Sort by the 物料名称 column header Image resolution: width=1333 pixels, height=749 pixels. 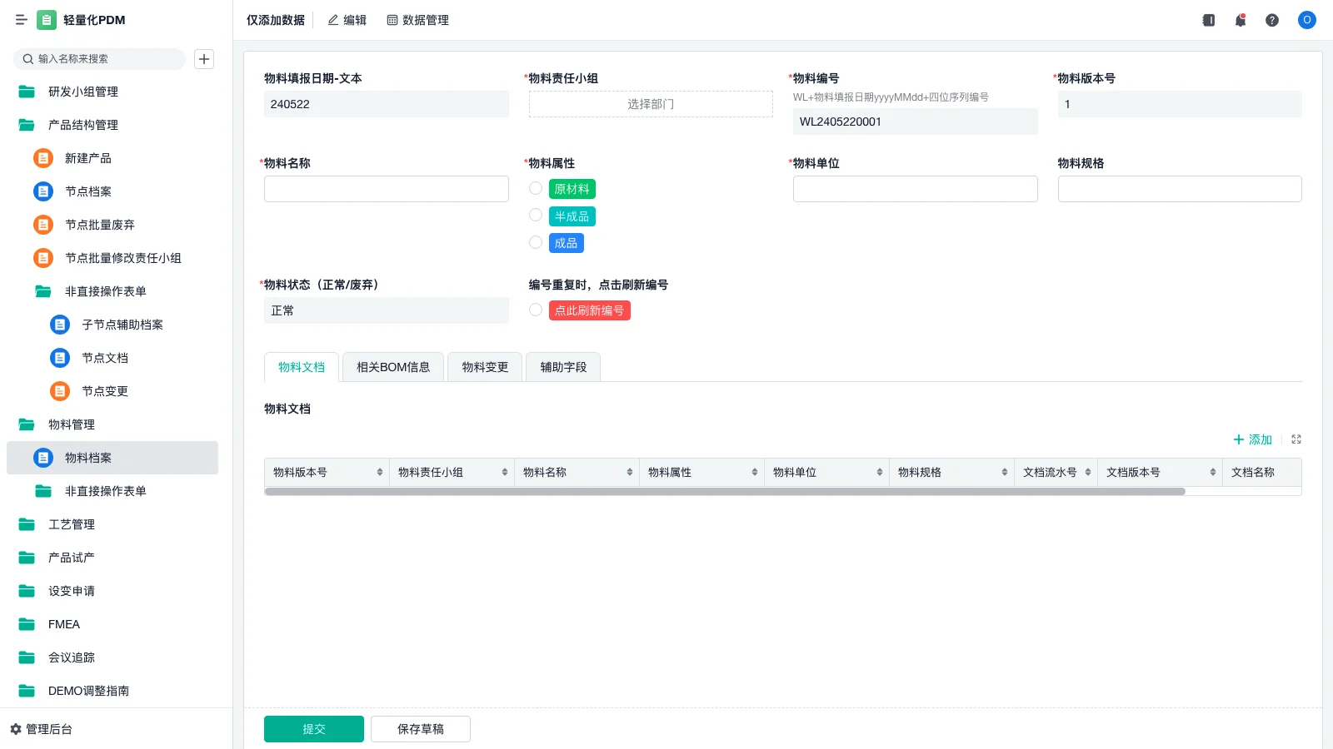[x=577, y=472]
